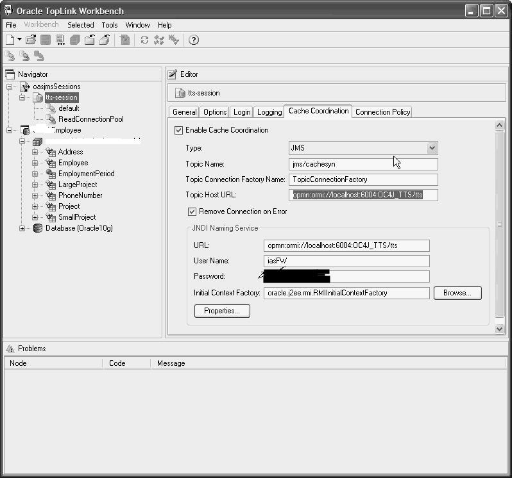Image resolution: width=512 pixels, height=478 pixels.
Task: Switch to the General tab
Action: coord(185,112)
